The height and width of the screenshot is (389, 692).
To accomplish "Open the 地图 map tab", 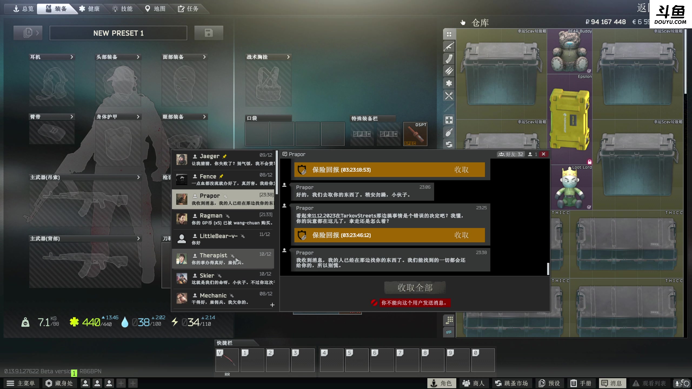I will coord(155,9).
